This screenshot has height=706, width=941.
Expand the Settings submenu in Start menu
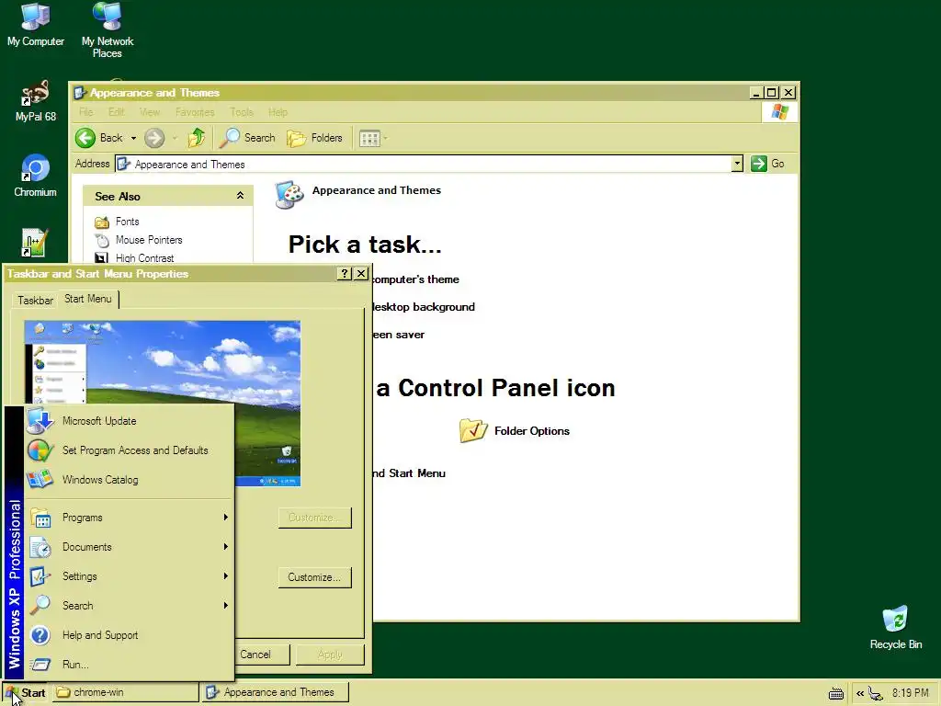[129, 576]
